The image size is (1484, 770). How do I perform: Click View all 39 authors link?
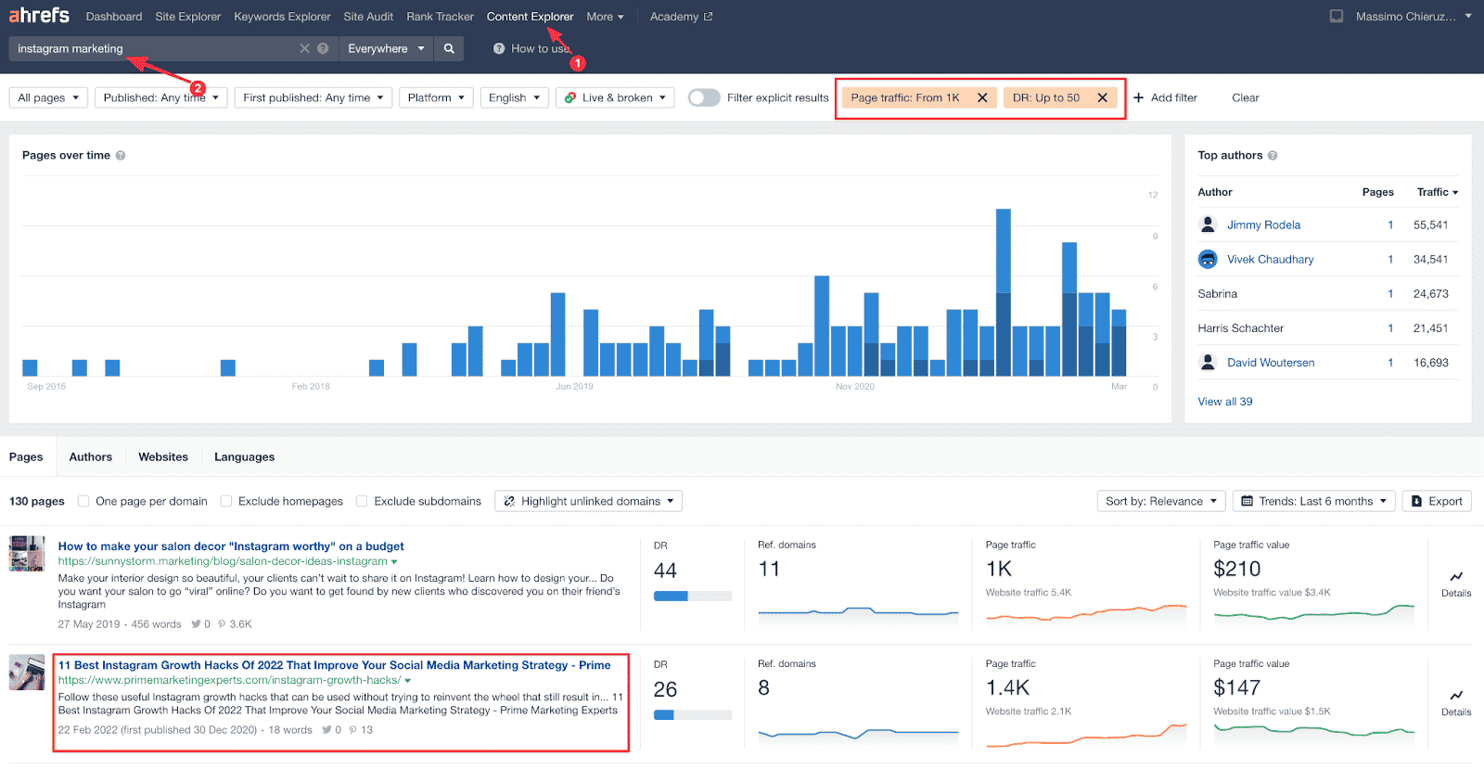point(1224,402)
